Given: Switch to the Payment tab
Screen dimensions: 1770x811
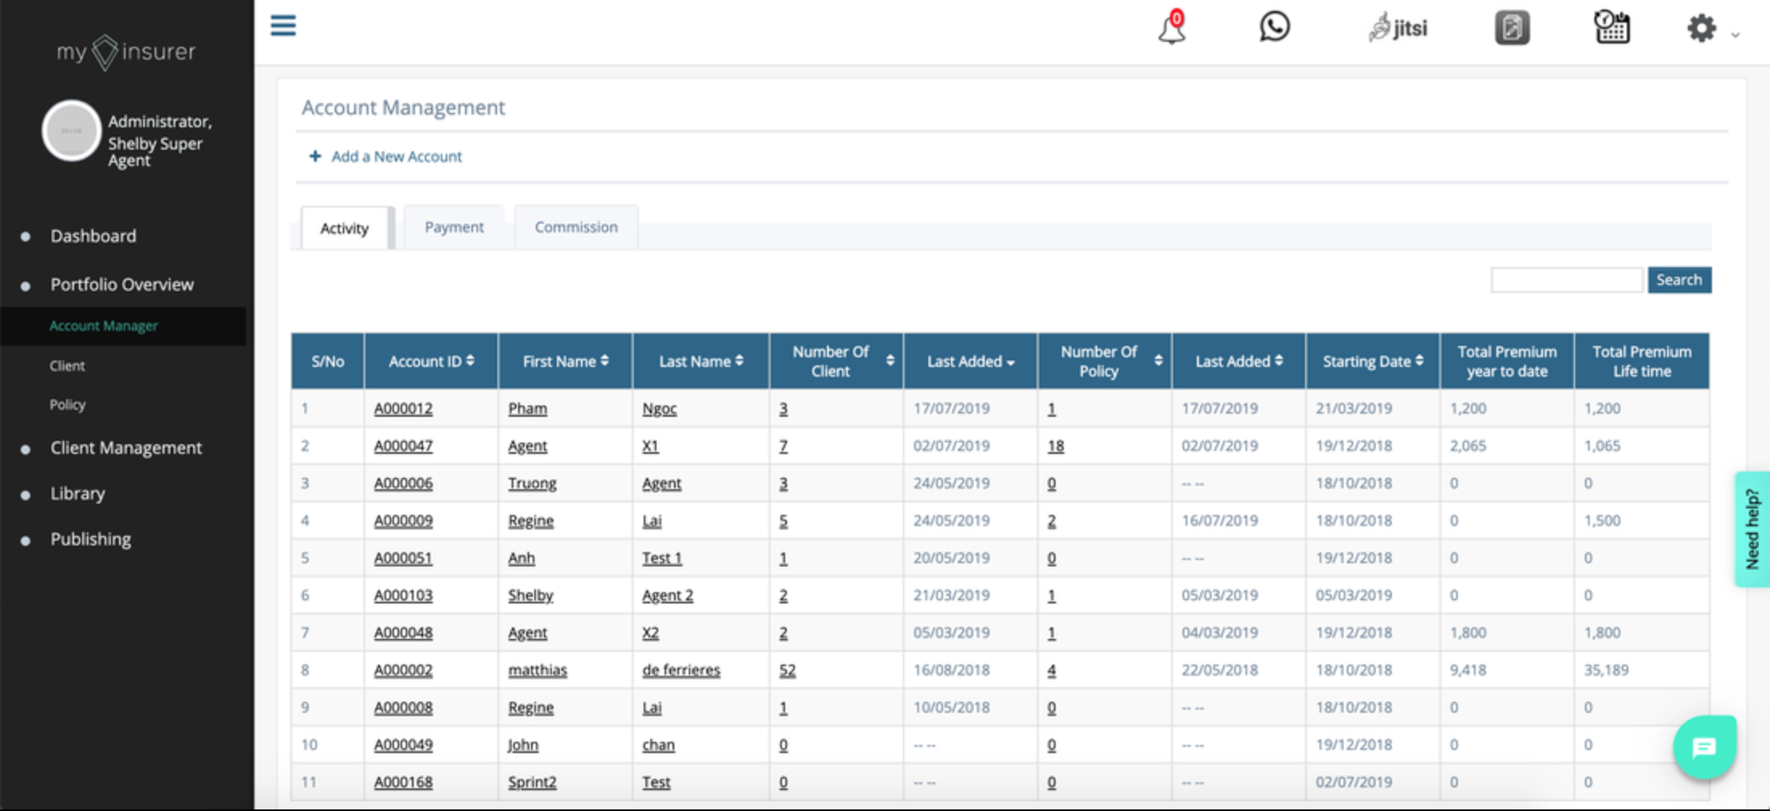Looking at the screenshot, I should (454, 227).
